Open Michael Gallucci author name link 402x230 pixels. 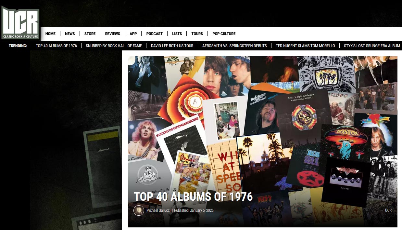tap(158, 210)
